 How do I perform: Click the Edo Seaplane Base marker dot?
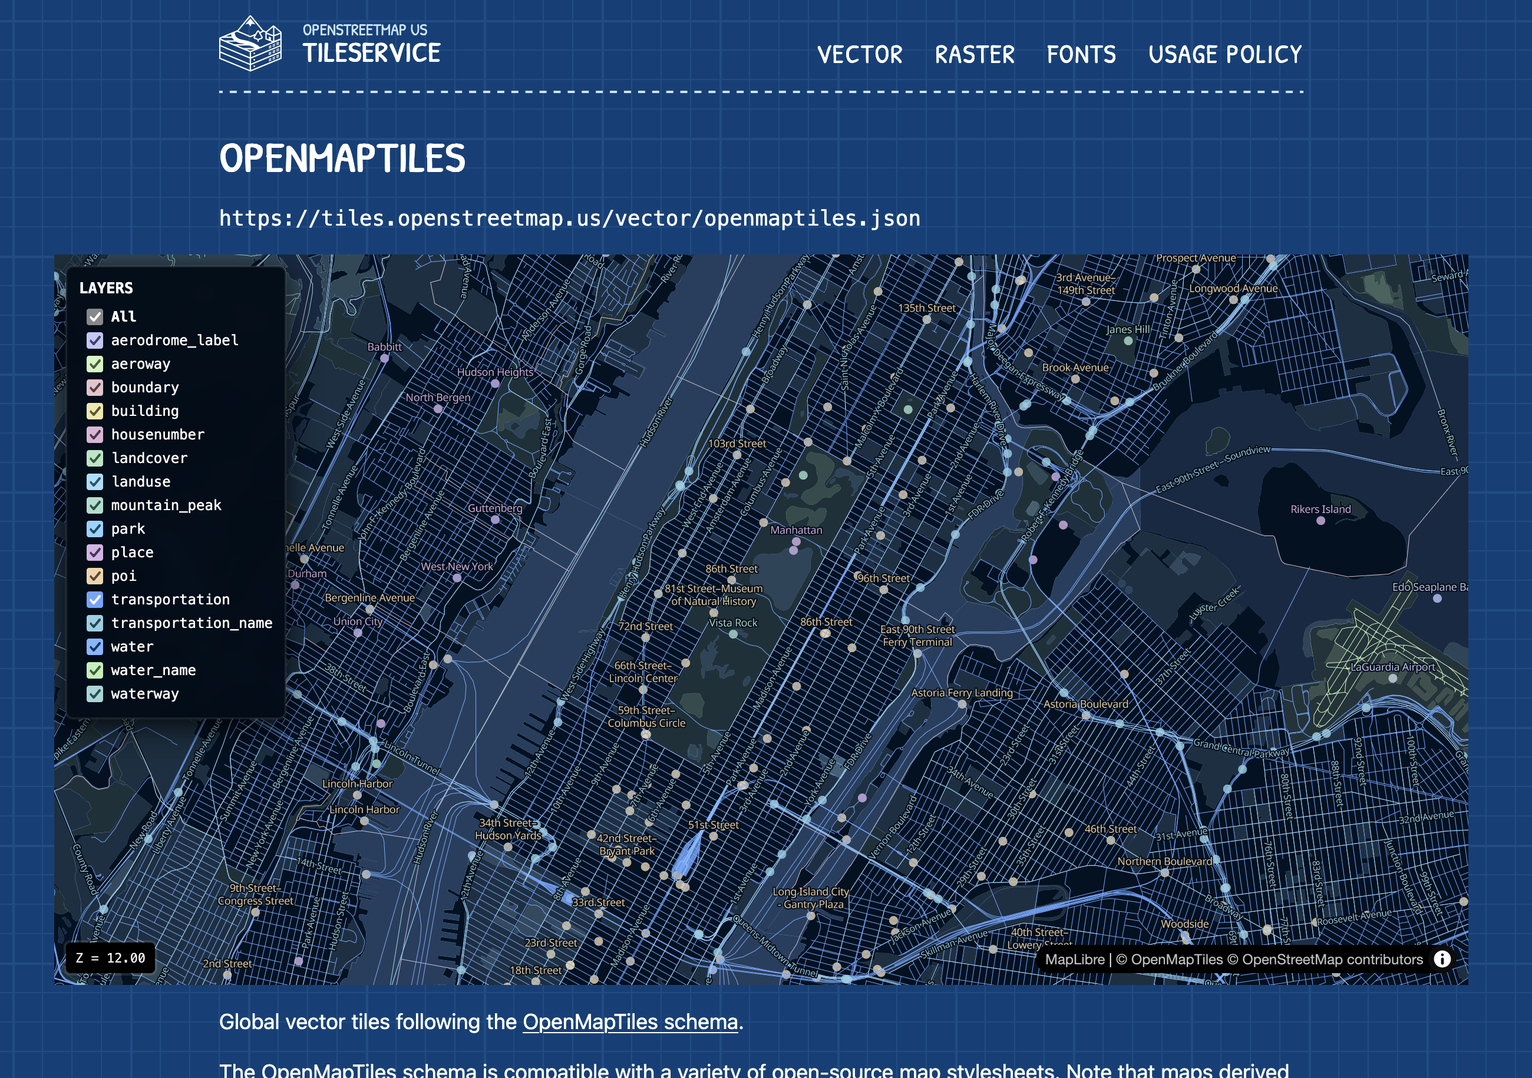1437,598
